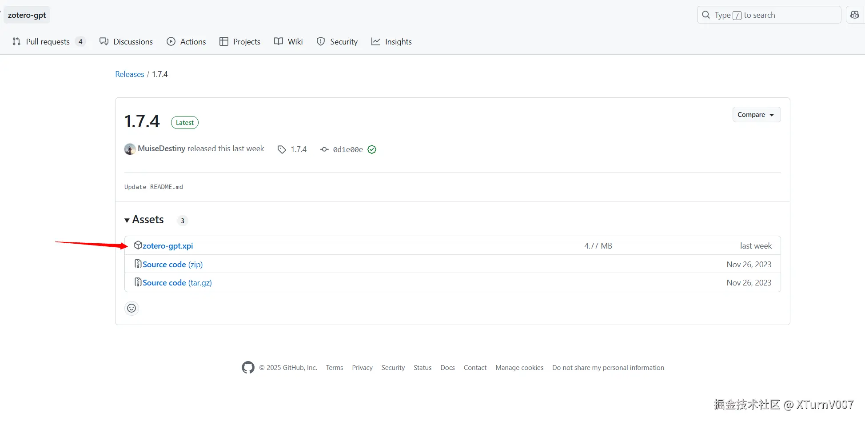Open the Docs footer link
Viewport: 865px width, 422px height.
[x=448, y=368]
